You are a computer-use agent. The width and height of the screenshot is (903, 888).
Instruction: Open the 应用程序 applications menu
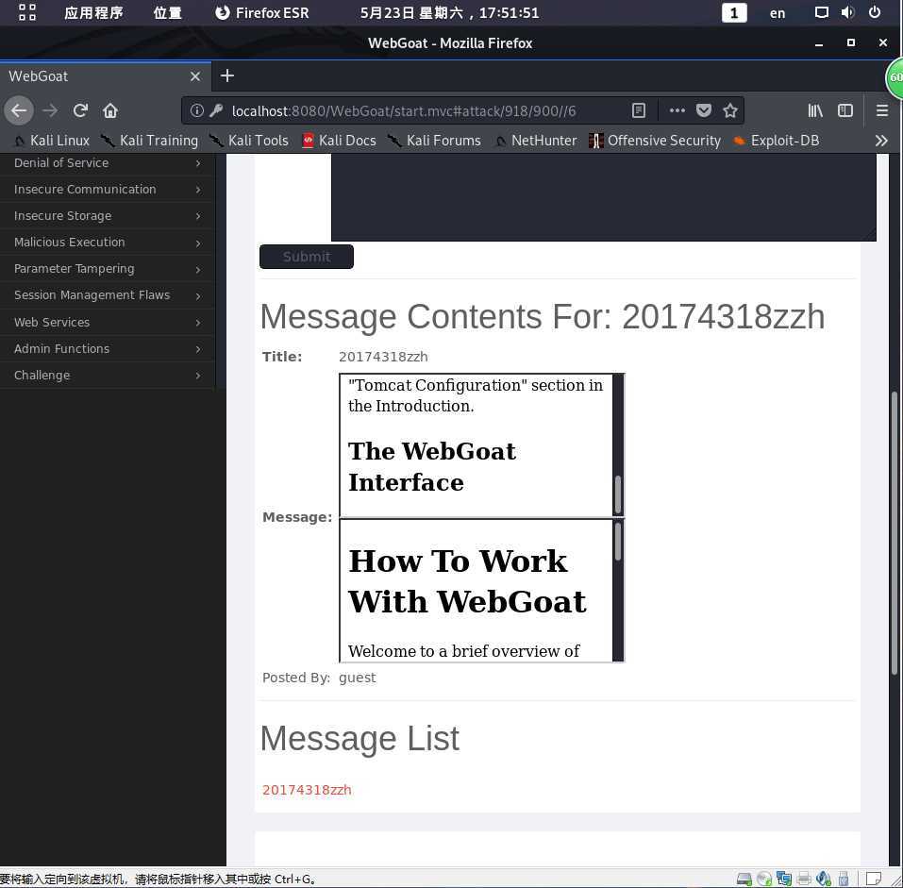click(93, 12)
